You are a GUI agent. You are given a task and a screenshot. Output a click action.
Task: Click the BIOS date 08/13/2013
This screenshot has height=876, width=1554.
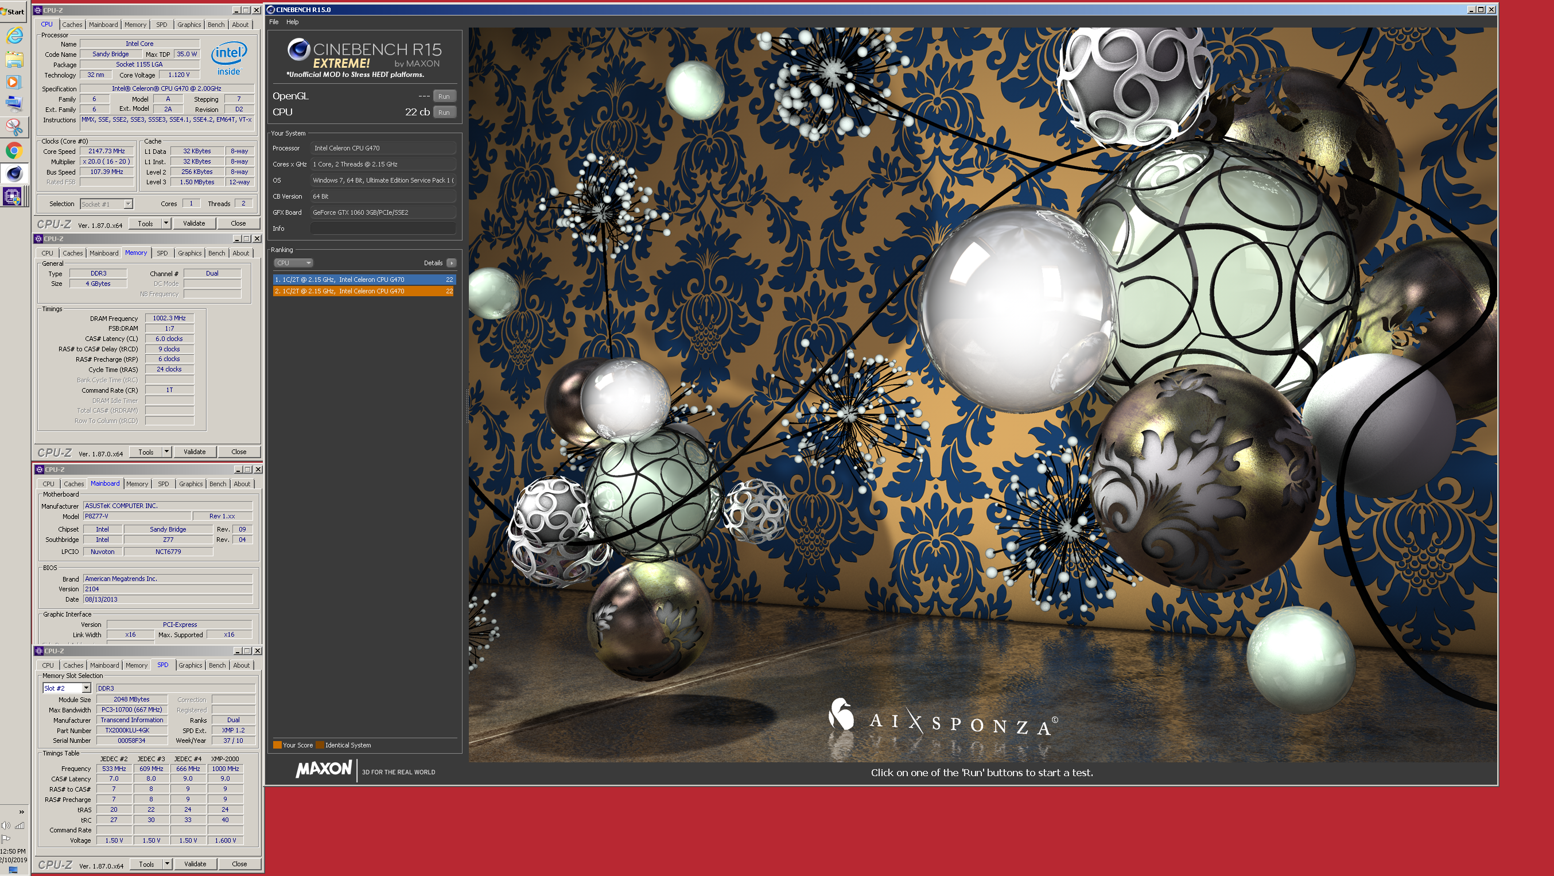pos(167,600)
